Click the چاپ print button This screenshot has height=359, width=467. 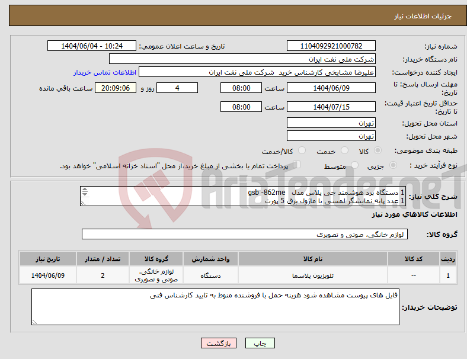click(260, 343)
